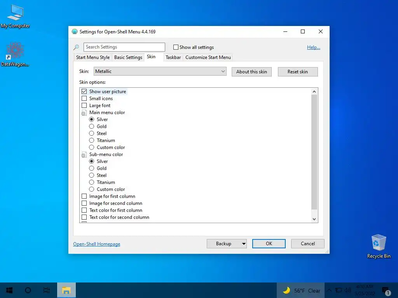Open the network tray icon

pyautogui.click(x=339, y=290)
